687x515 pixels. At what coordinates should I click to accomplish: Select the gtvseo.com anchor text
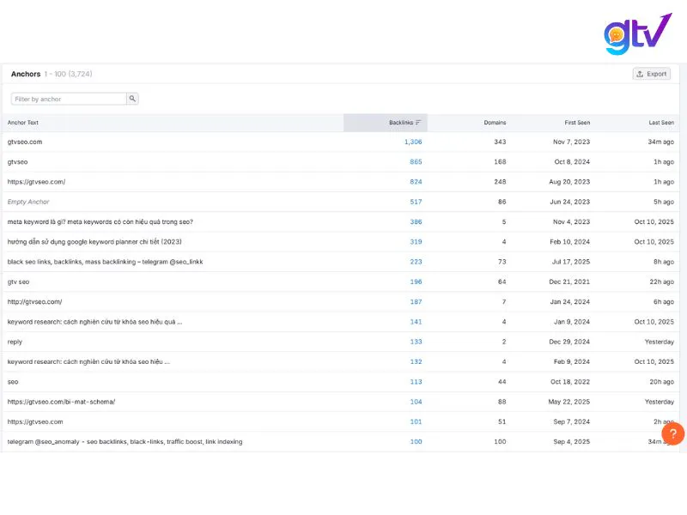(25, 142)
